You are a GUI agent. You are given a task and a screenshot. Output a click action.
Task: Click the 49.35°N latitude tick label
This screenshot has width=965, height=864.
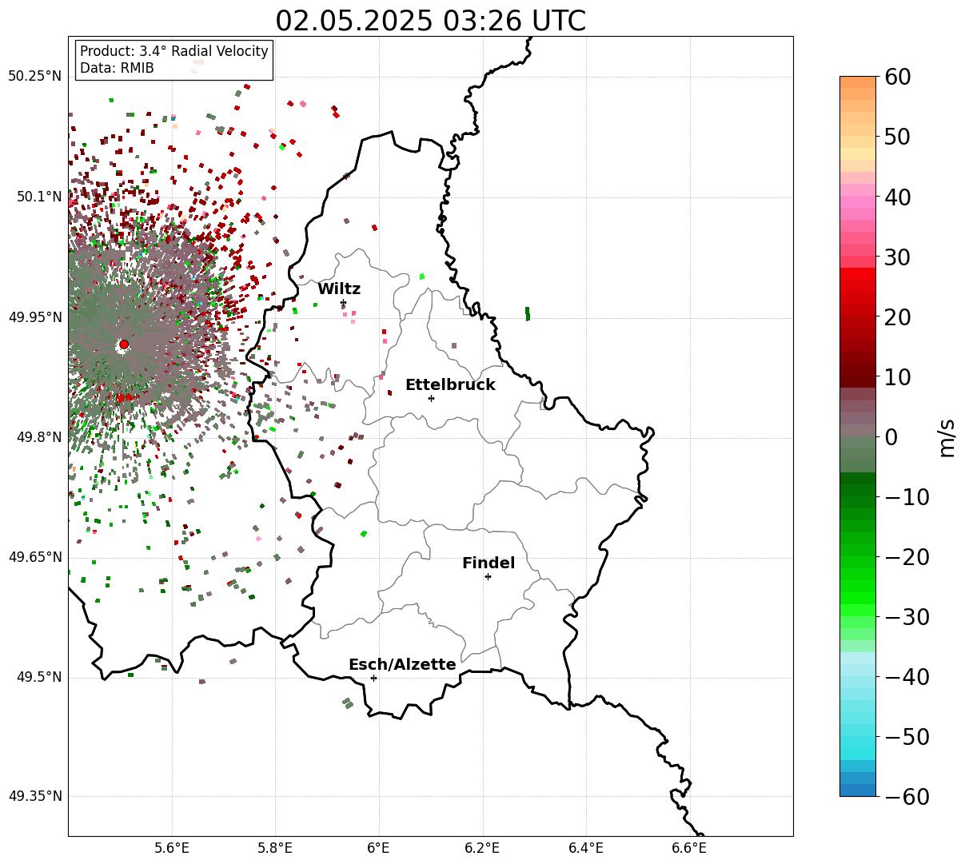[x=34, y=796]
